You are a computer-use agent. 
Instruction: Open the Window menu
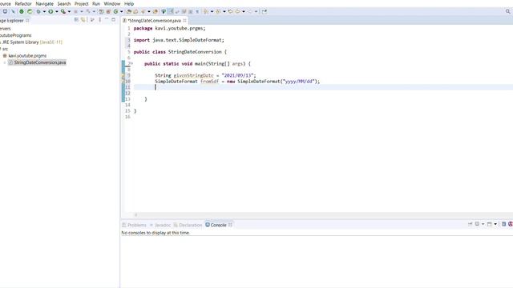click(112, 3)
